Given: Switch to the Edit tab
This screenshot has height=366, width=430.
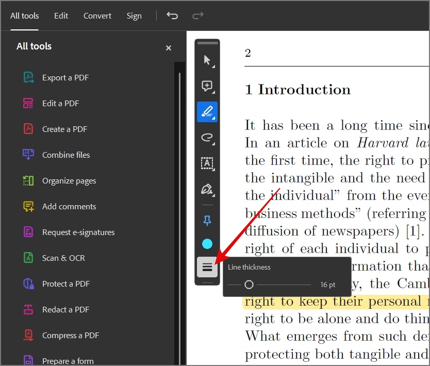Looking at the screenshot, I should (x=61, y=16).
